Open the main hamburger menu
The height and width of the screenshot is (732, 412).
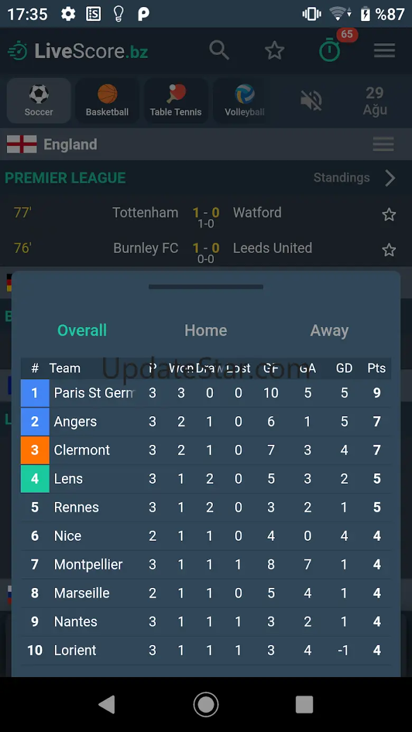[385, 51]
